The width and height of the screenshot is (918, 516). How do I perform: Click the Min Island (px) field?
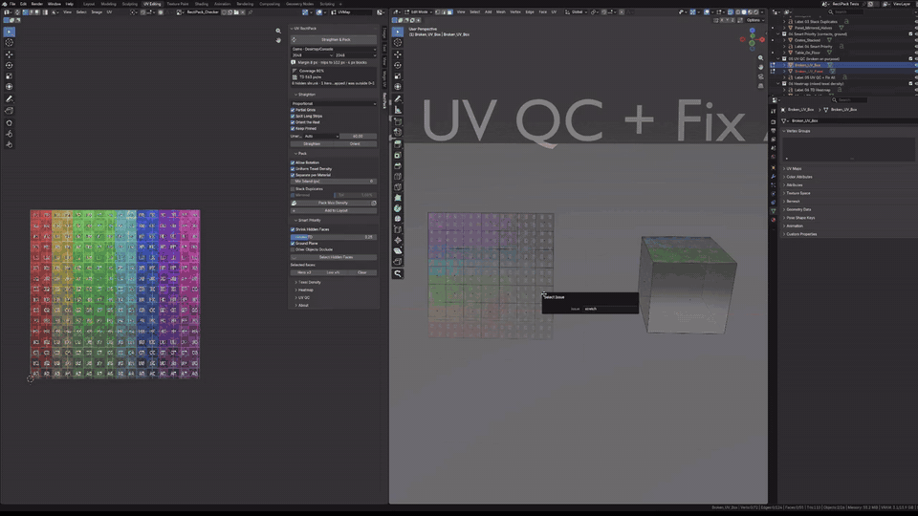pos(334,182)
